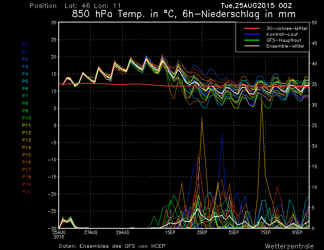Open the Wetterzentrale credit link
324x250 pixels.
289,246
